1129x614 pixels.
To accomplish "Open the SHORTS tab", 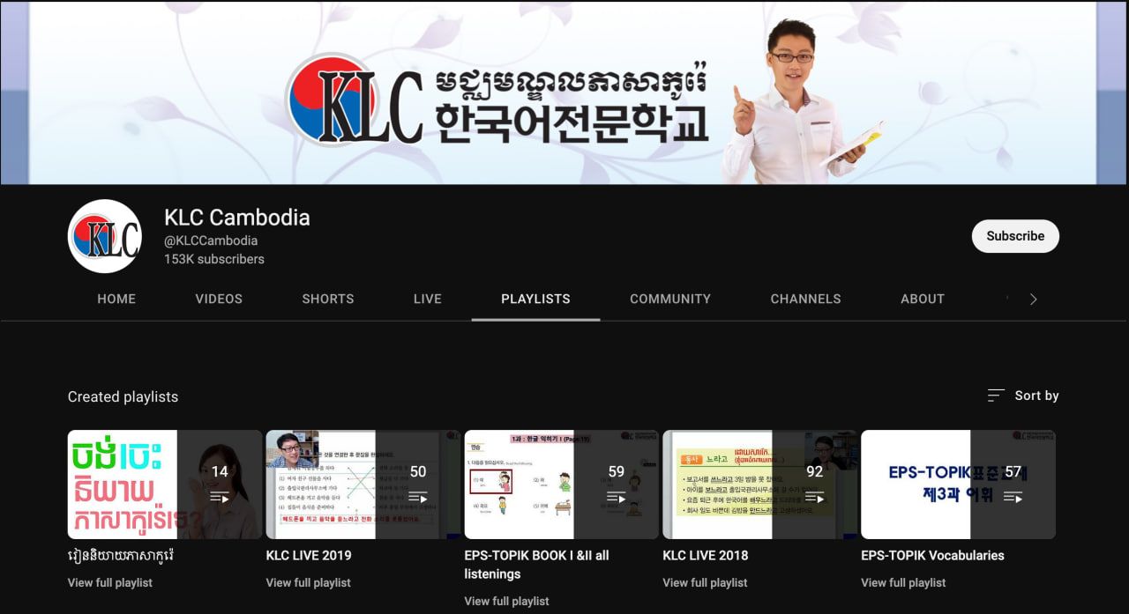I will coord(328,299).
